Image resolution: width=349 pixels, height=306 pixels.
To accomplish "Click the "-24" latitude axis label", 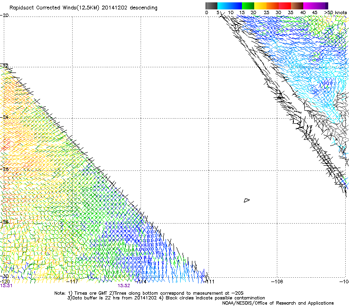I will pos(4,117).
